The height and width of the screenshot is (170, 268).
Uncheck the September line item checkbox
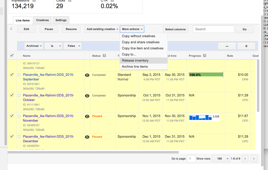(x=11, y=75)
